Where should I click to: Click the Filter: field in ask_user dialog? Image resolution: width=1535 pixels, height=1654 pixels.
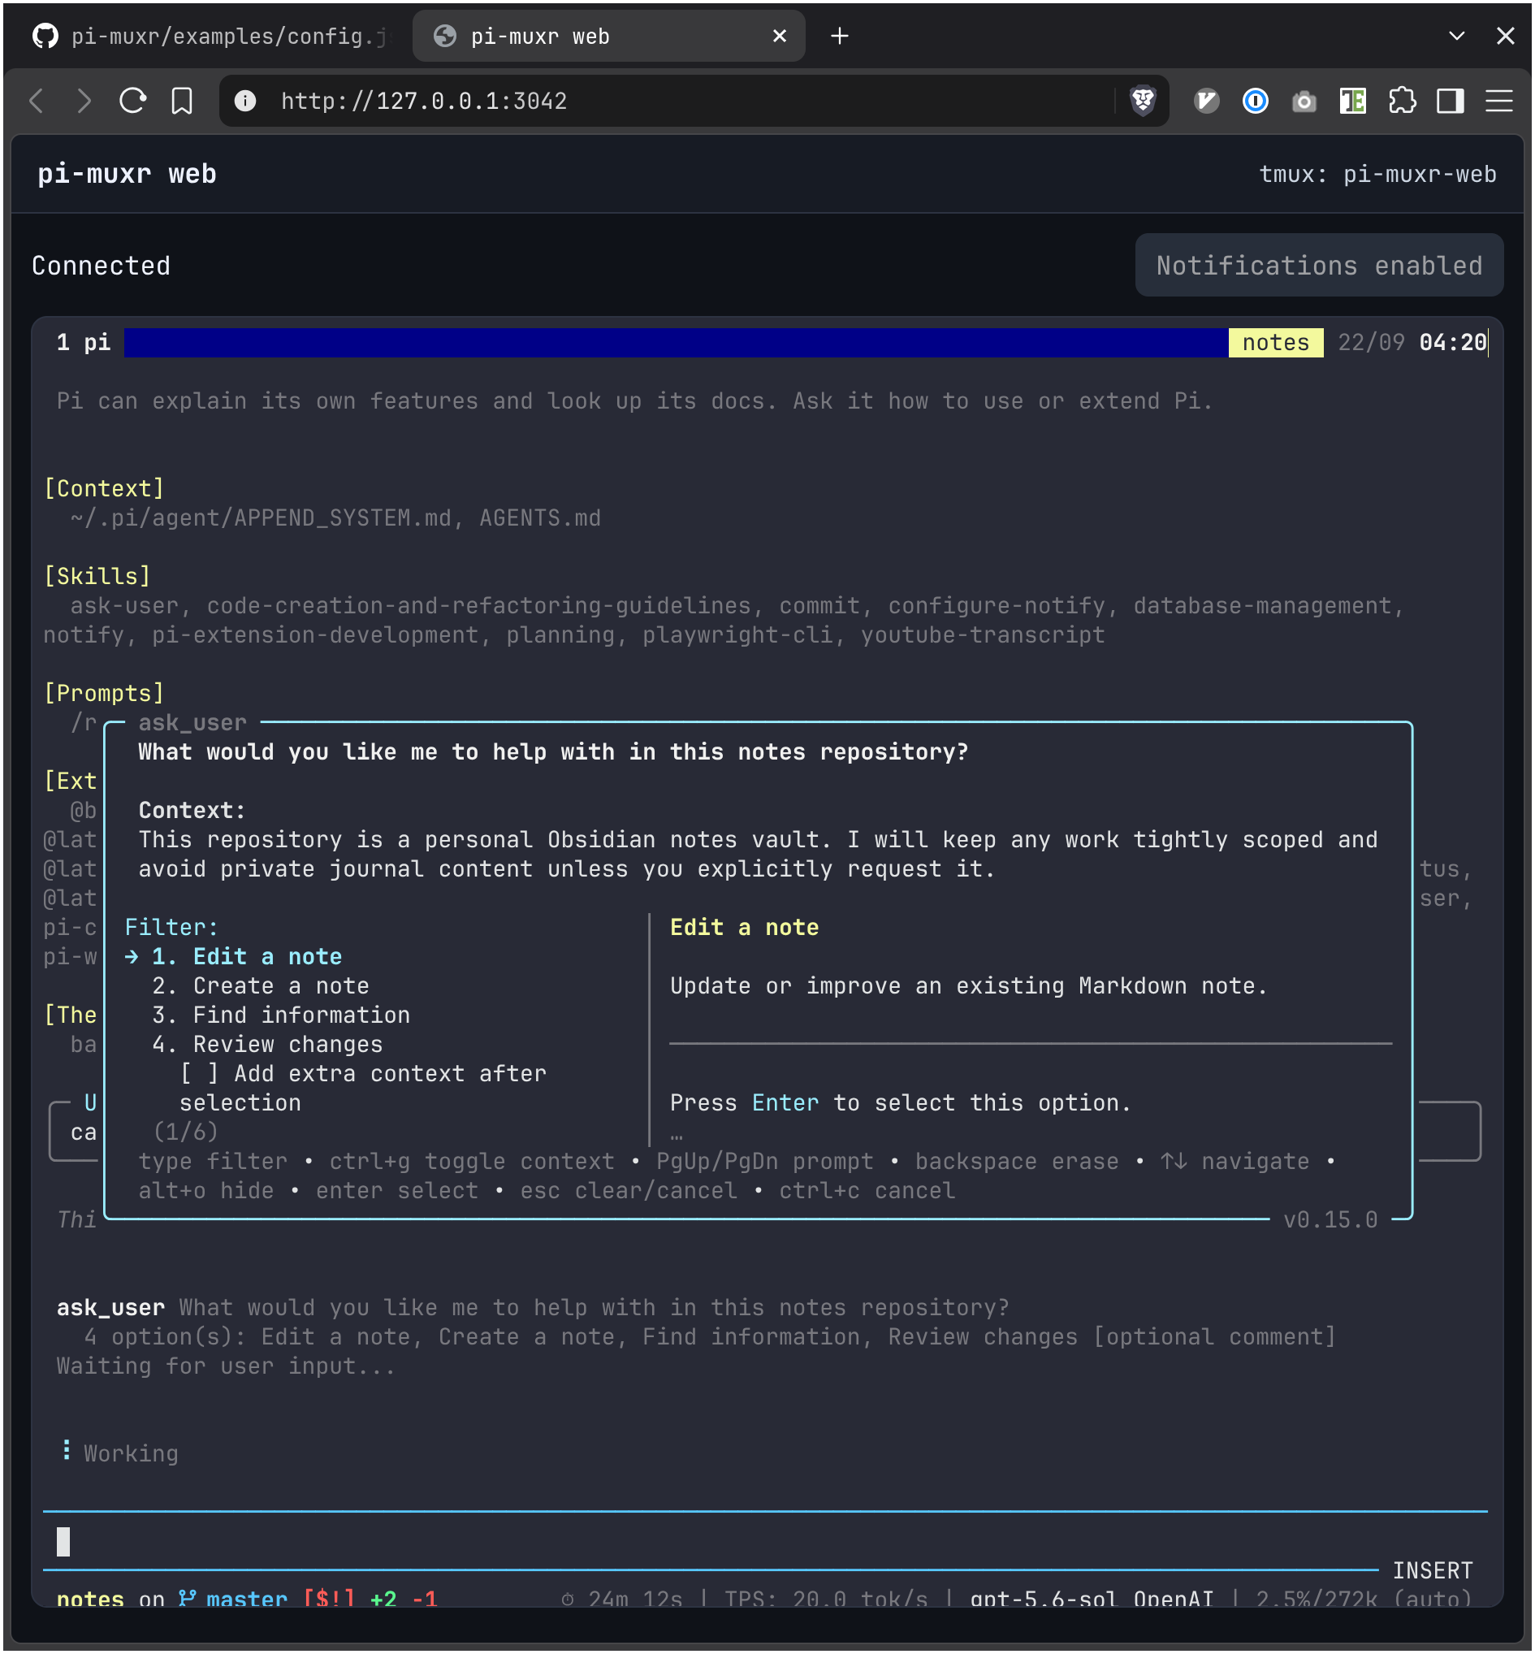pyautogui.click(x=171, y=928)
